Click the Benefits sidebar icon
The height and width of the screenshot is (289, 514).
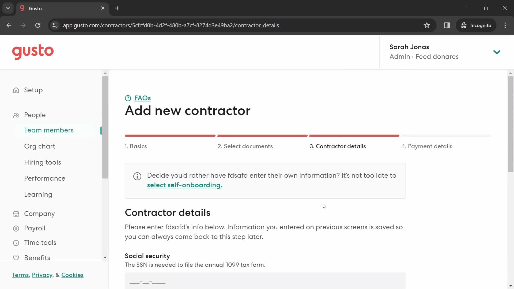[16, 258]
